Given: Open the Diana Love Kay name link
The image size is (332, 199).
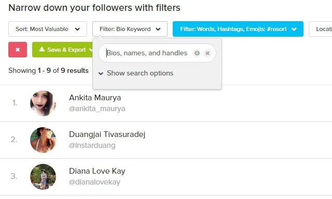Looking at the screenshot, I should (97, 171).
